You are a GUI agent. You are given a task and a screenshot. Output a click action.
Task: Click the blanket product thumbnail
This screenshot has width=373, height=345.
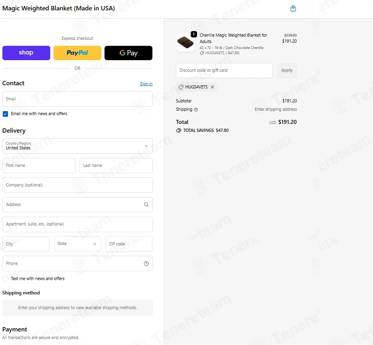pos(186,43)
